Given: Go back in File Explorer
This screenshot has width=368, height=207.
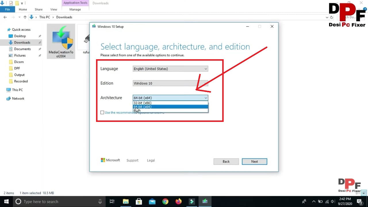Looking at the screenshot, I should click(5, 17).
